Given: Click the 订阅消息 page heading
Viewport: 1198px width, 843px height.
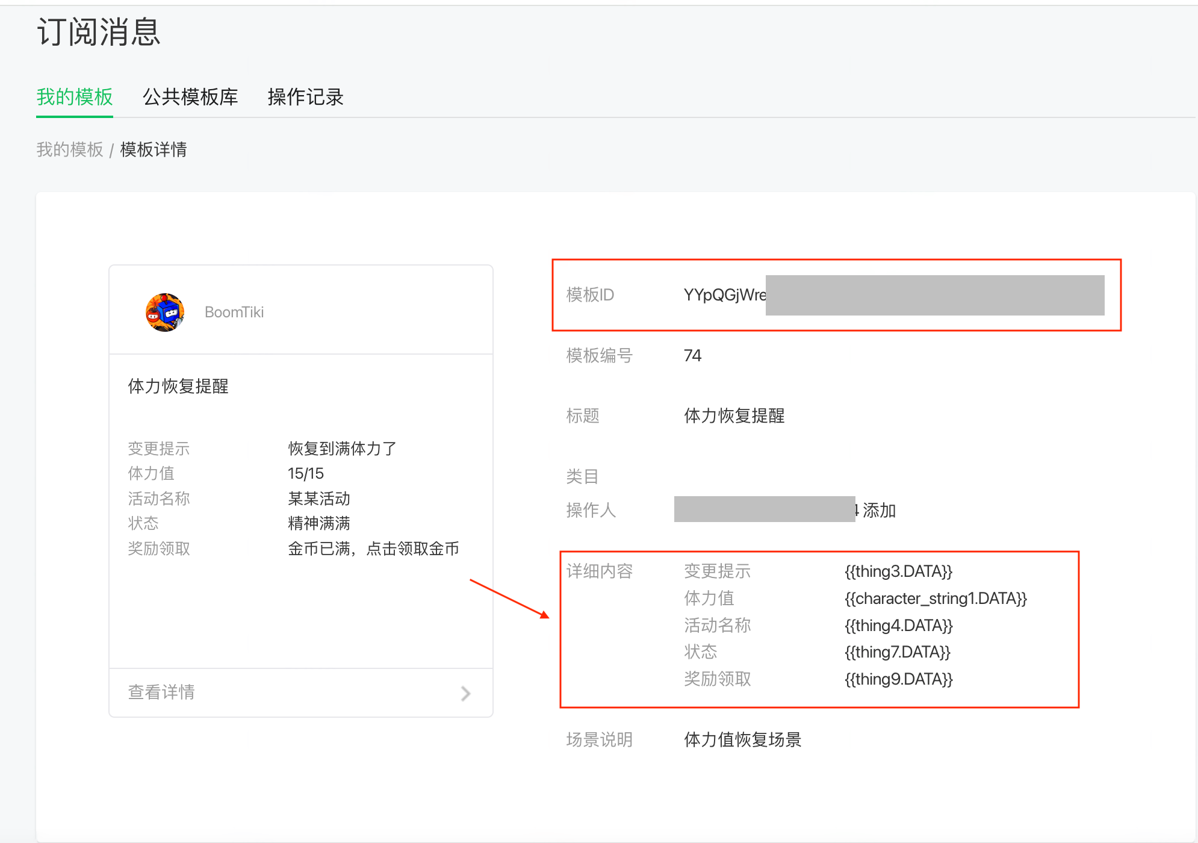Looking at the screenshot, I should 99,32.
